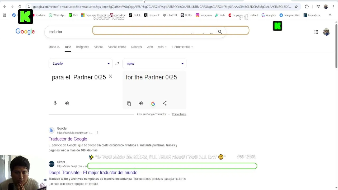This screenshot has width=338, height=190.
Task: Clear the source text with X
Action: (x=110, y=77)
